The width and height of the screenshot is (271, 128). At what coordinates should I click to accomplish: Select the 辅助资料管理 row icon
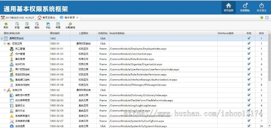[x=11, y=95]
